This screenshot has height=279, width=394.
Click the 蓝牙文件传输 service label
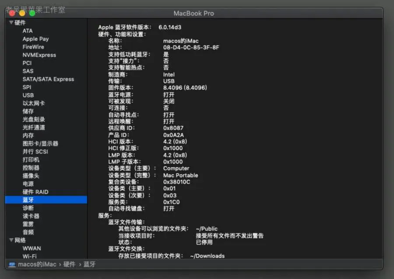point(127,222)
